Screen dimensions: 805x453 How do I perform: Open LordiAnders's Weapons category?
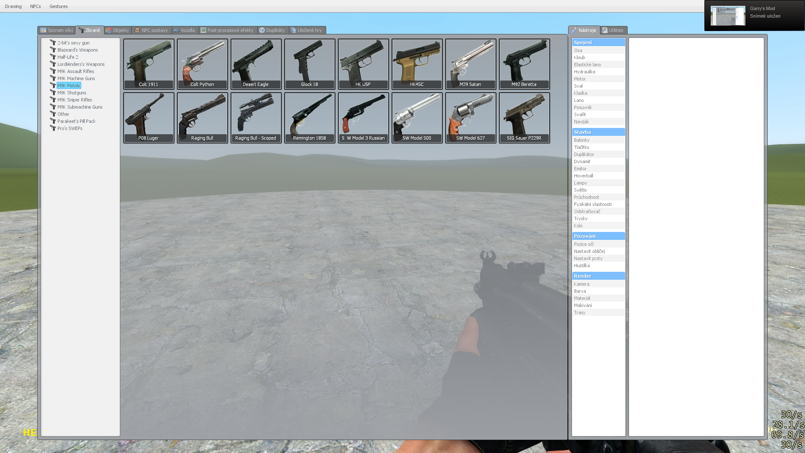click(81, 64)
